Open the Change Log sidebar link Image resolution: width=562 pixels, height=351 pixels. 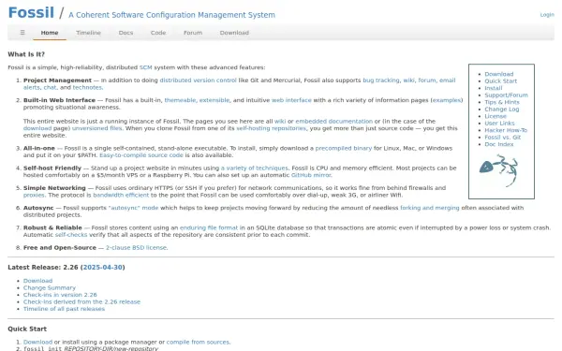(501, 110)
